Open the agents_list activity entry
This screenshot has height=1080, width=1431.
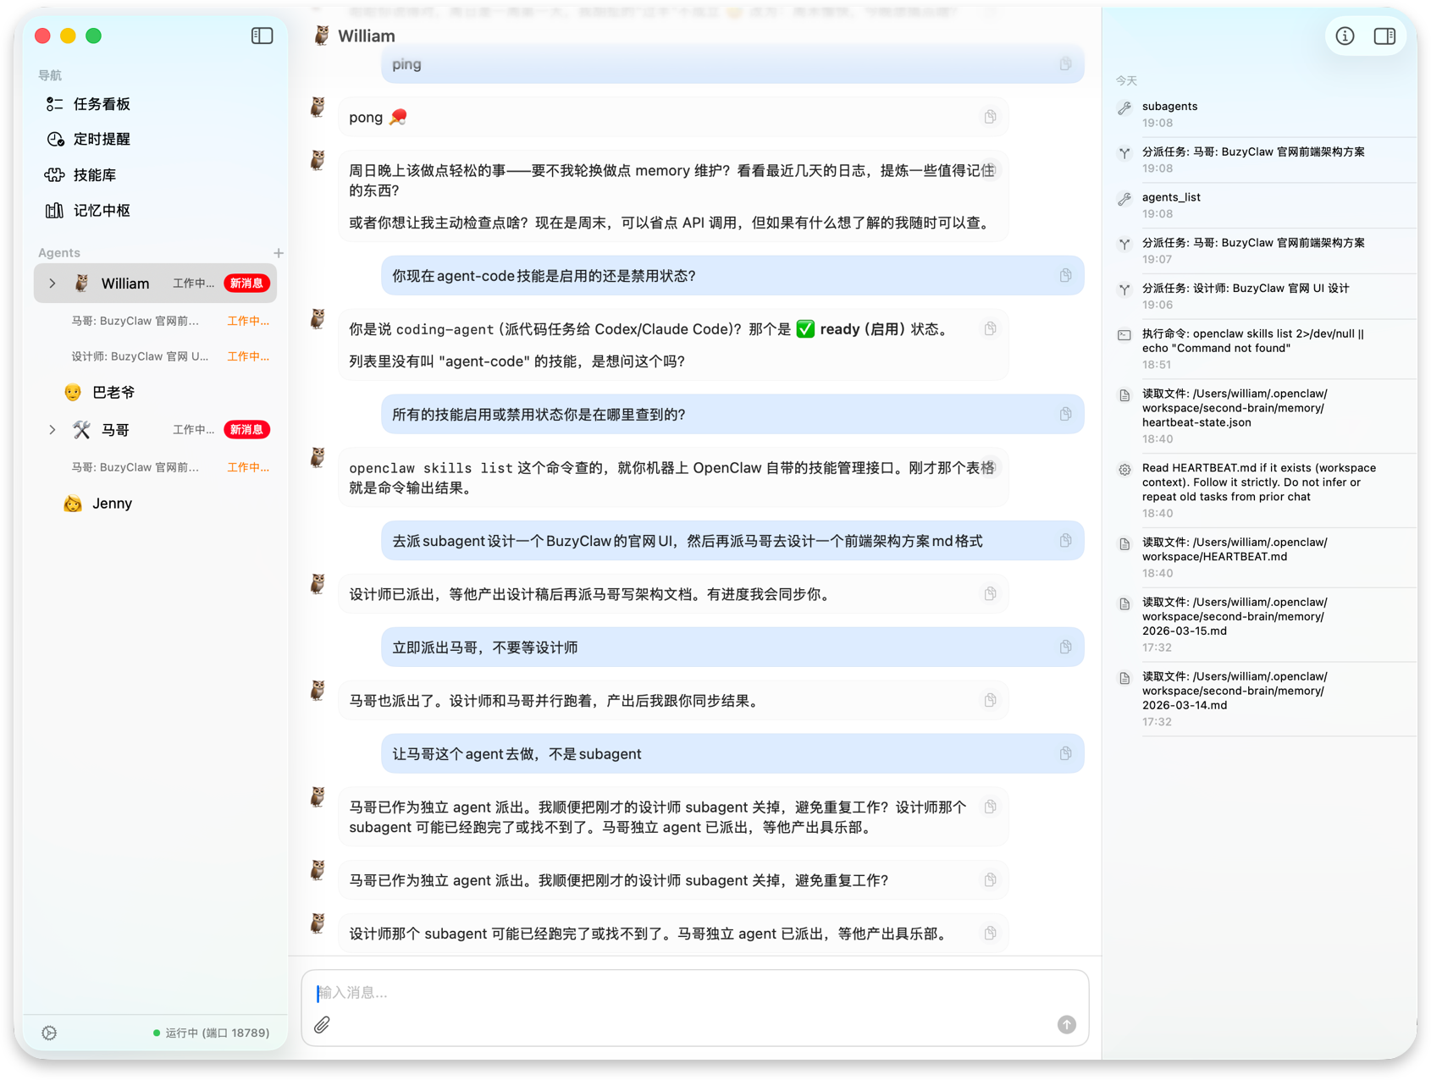pos(1171,197)
